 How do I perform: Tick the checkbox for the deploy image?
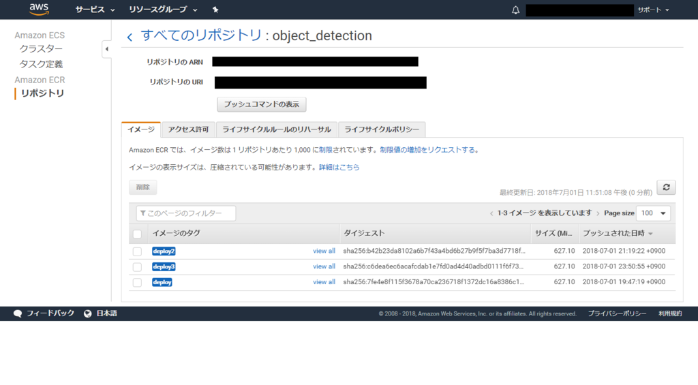point(137,283)
